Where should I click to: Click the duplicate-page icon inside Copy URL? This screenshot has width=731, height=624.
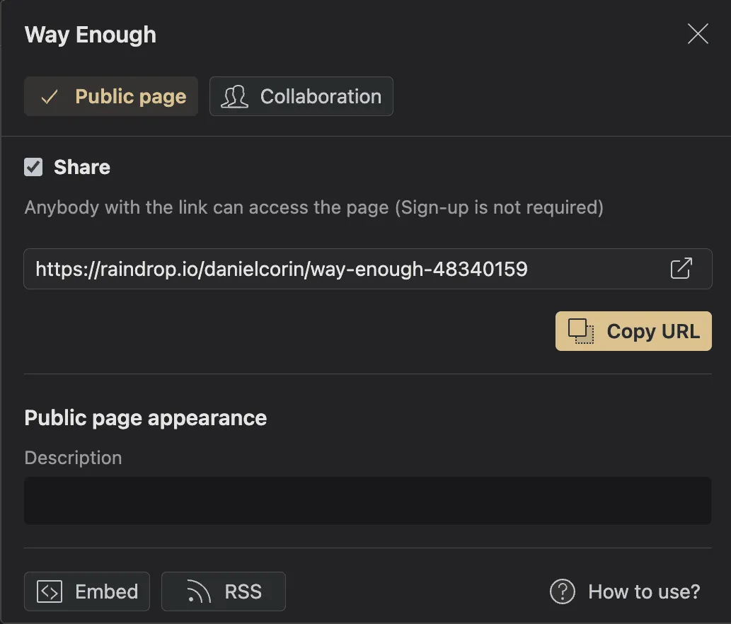point(580,330)
